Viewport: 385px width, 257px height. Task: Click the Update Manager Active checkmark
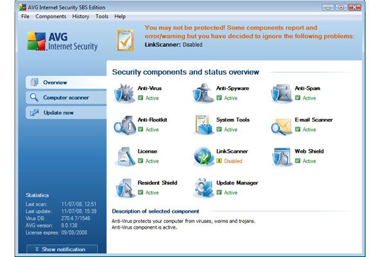219,192
